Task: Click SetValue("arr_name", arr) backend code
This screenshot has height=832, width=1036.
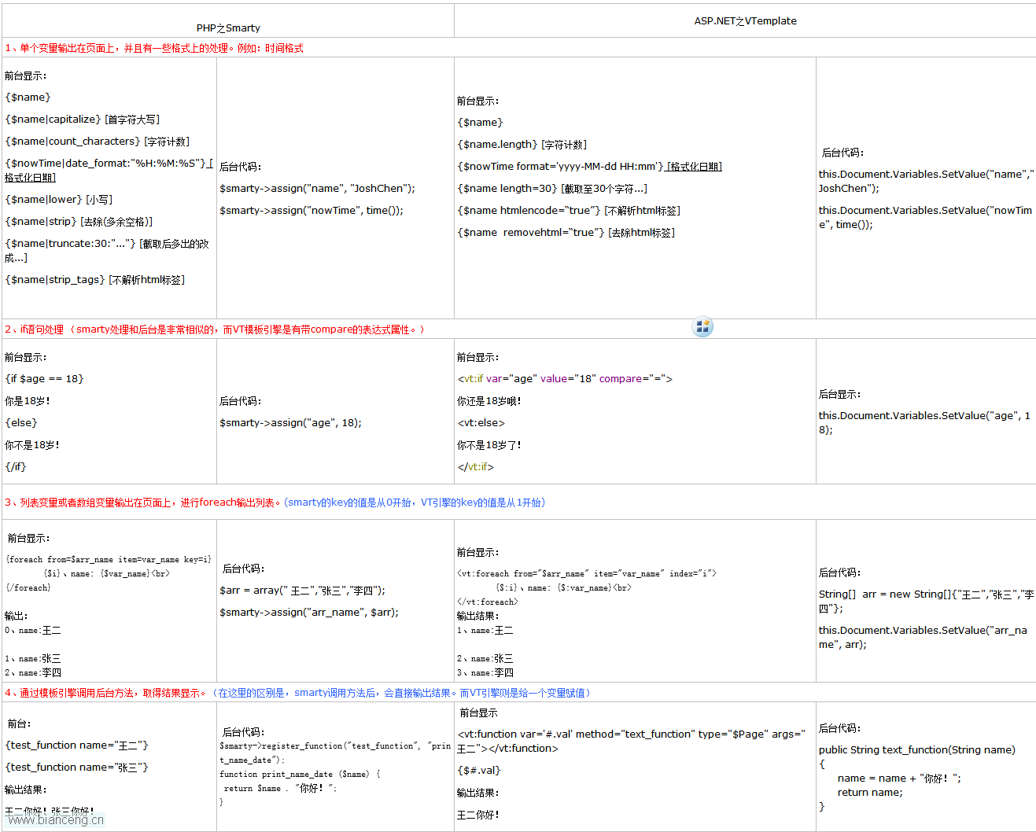Action: click(924, 638)
